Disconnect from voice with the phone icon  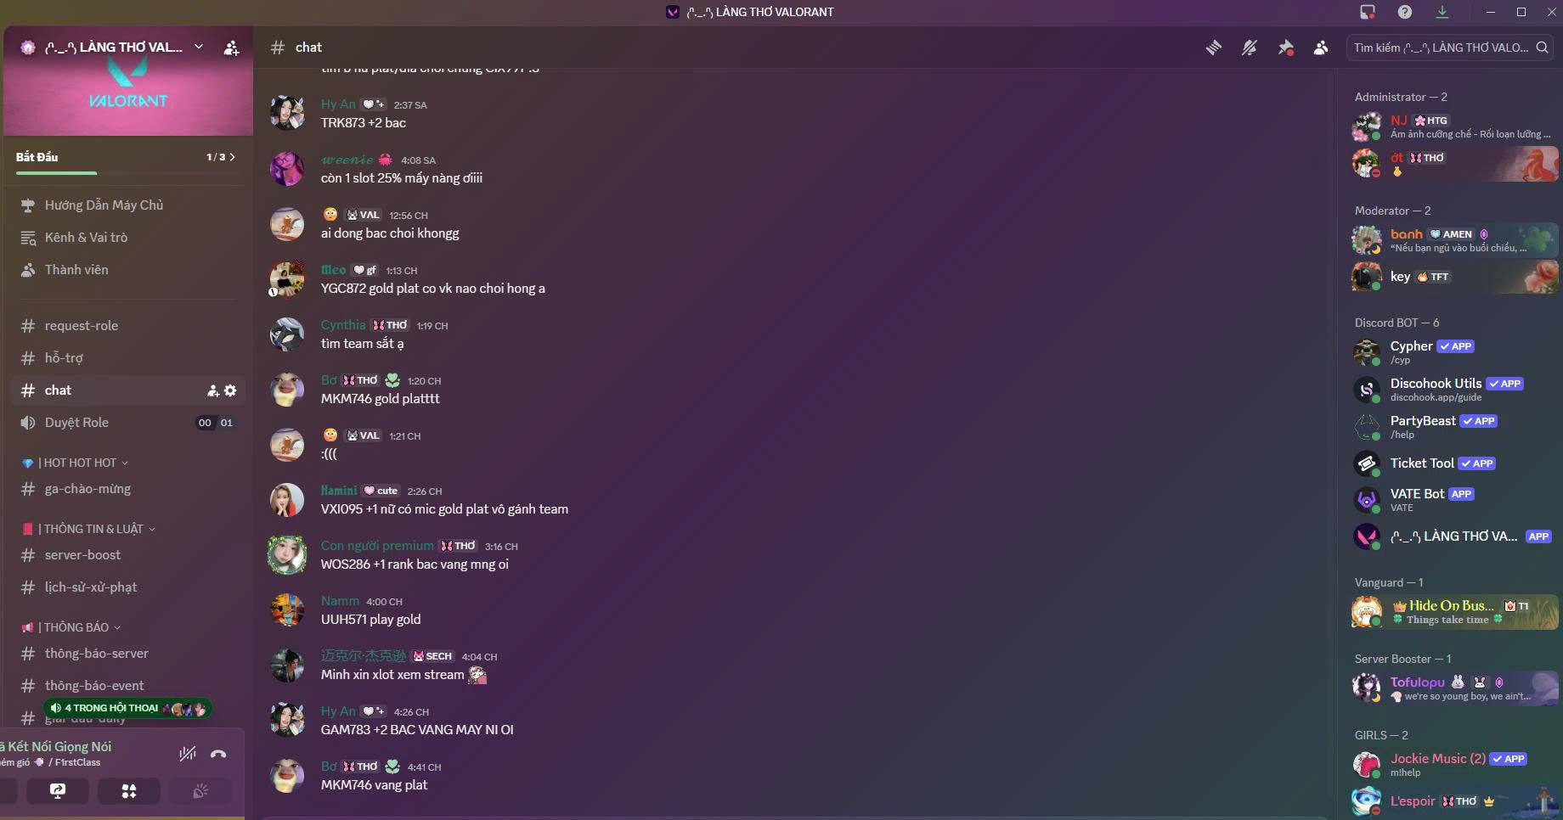218,754
